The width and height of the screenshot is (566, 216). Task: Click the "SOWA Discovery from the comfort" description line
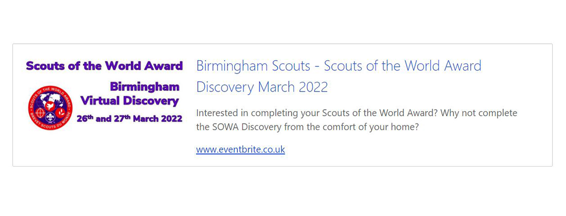point(308,127)
